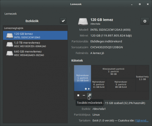Select the Szabad hely 2,1 GB block
Image resolution: width=152 pixels, height=126 pixels.
coord(142,78)
